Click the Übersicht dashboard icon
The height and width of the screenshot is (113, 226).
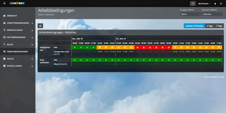point(4,16)
